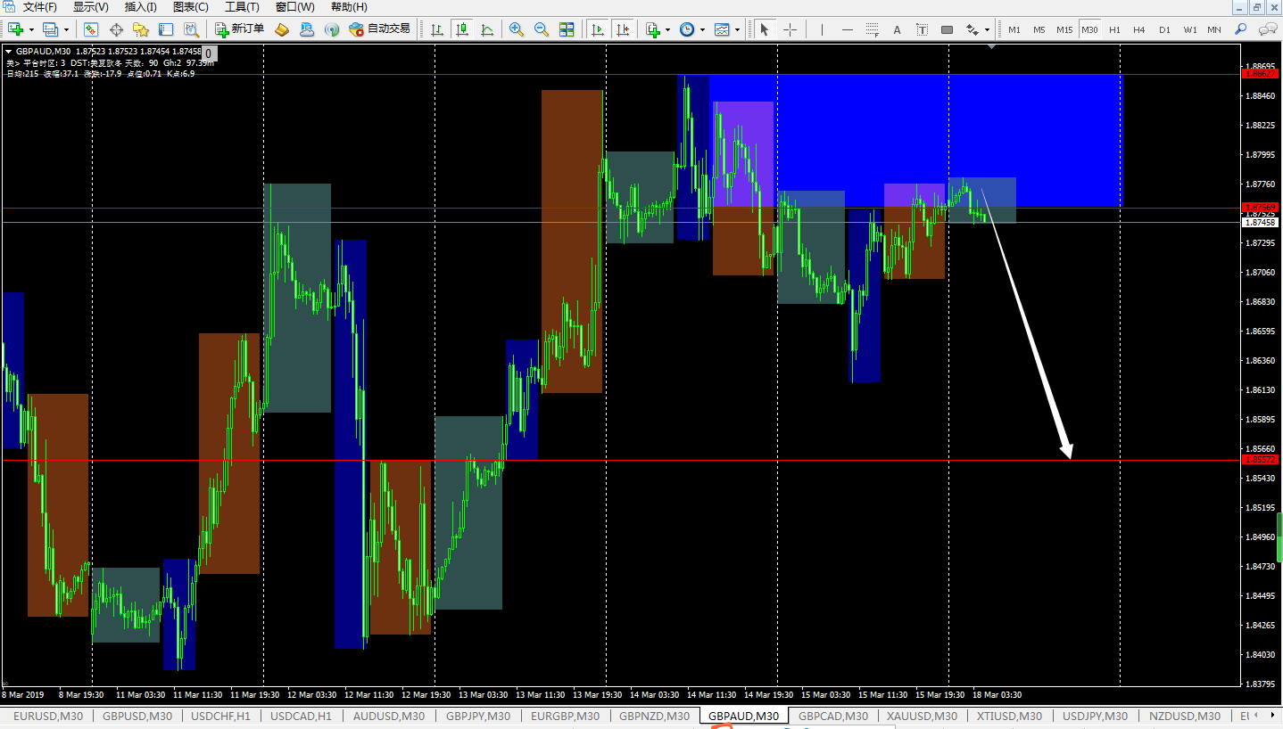The width and height of the screenshot is (1283, 729).
Task: Expand the Templates dropdown arrow
Action: pyautogui.click(x=737, y=30)
